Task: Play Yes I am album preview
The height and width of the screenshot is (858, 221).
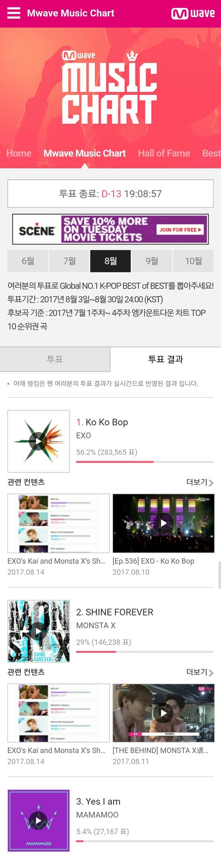Action: (39, 820)
